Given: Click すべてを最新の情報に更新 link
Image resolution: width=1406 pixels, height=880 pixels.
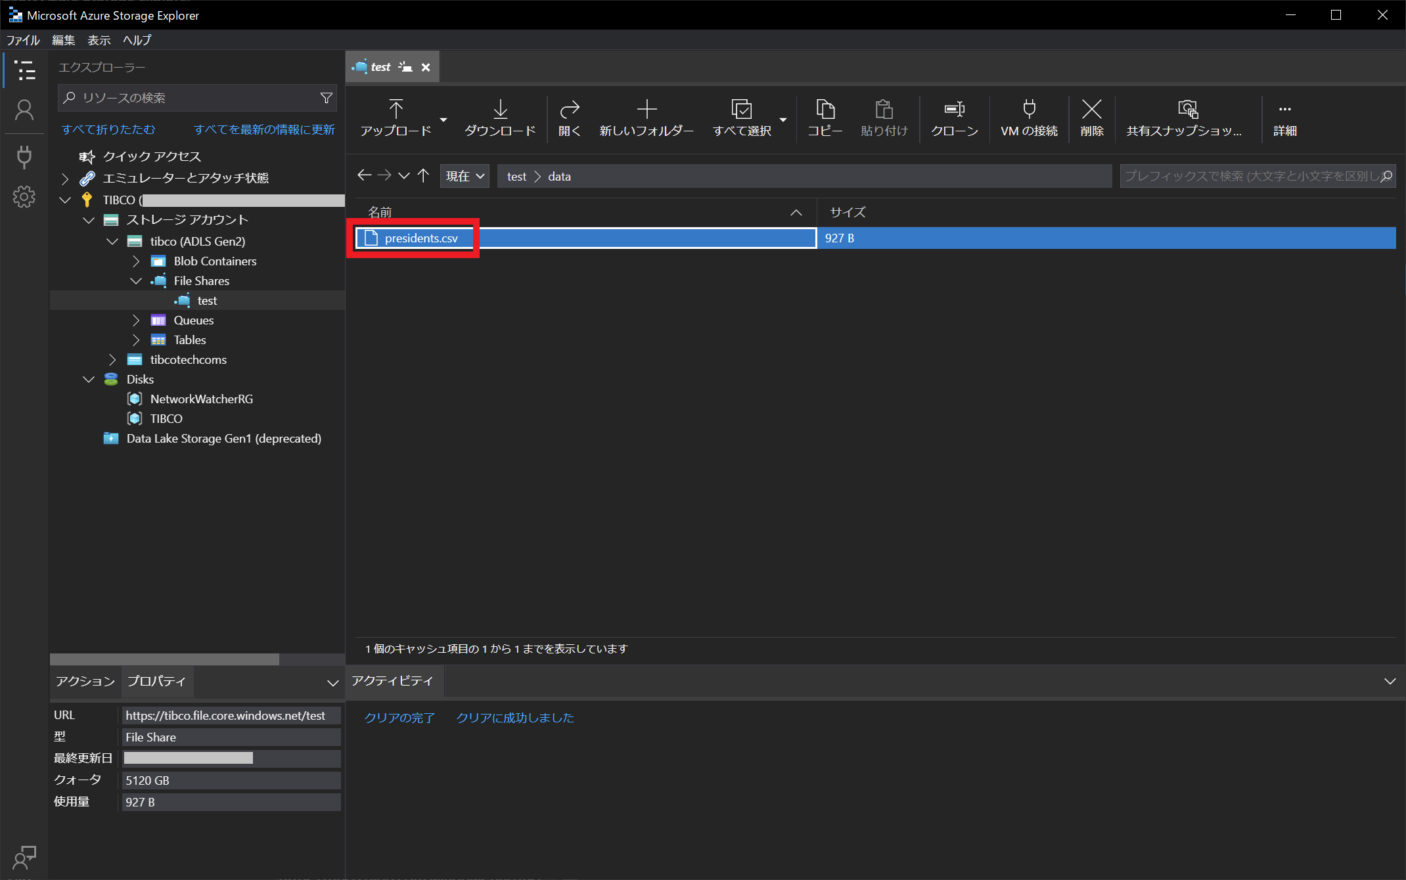Looking at the screenshot, I should click(264, 129).
